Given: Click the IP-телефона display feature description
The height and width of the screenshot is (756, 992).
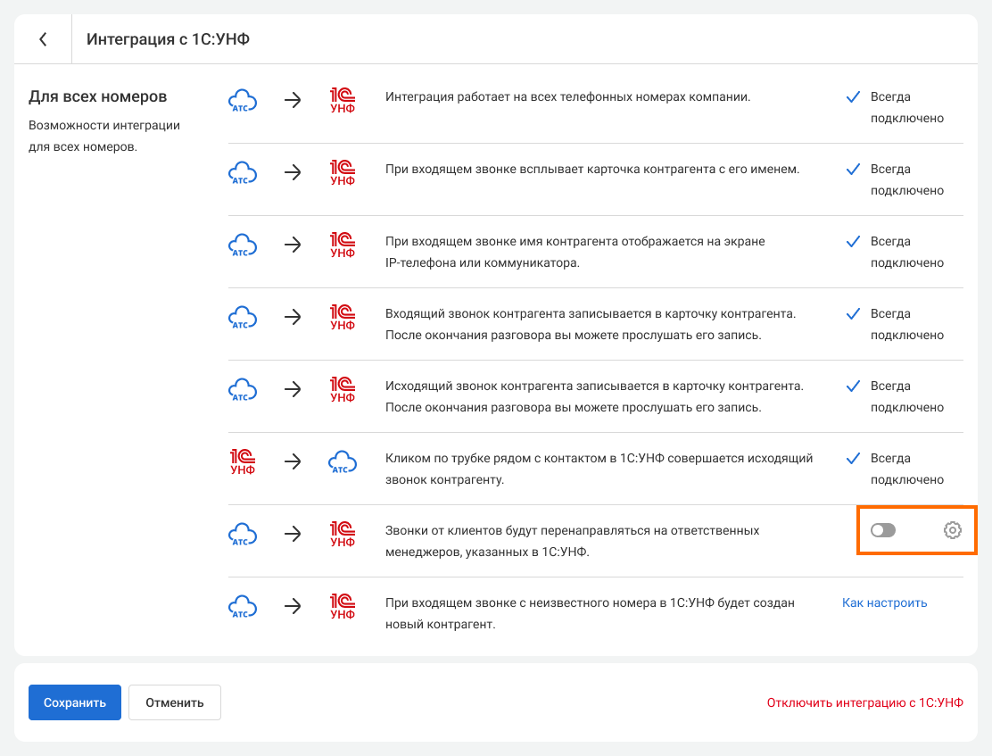Looking at the screenshot, I should point(575,252).
